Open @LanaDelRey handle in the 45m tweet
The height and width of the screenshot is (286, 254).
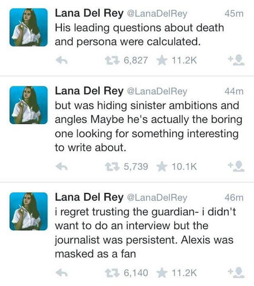coord(157,14)
